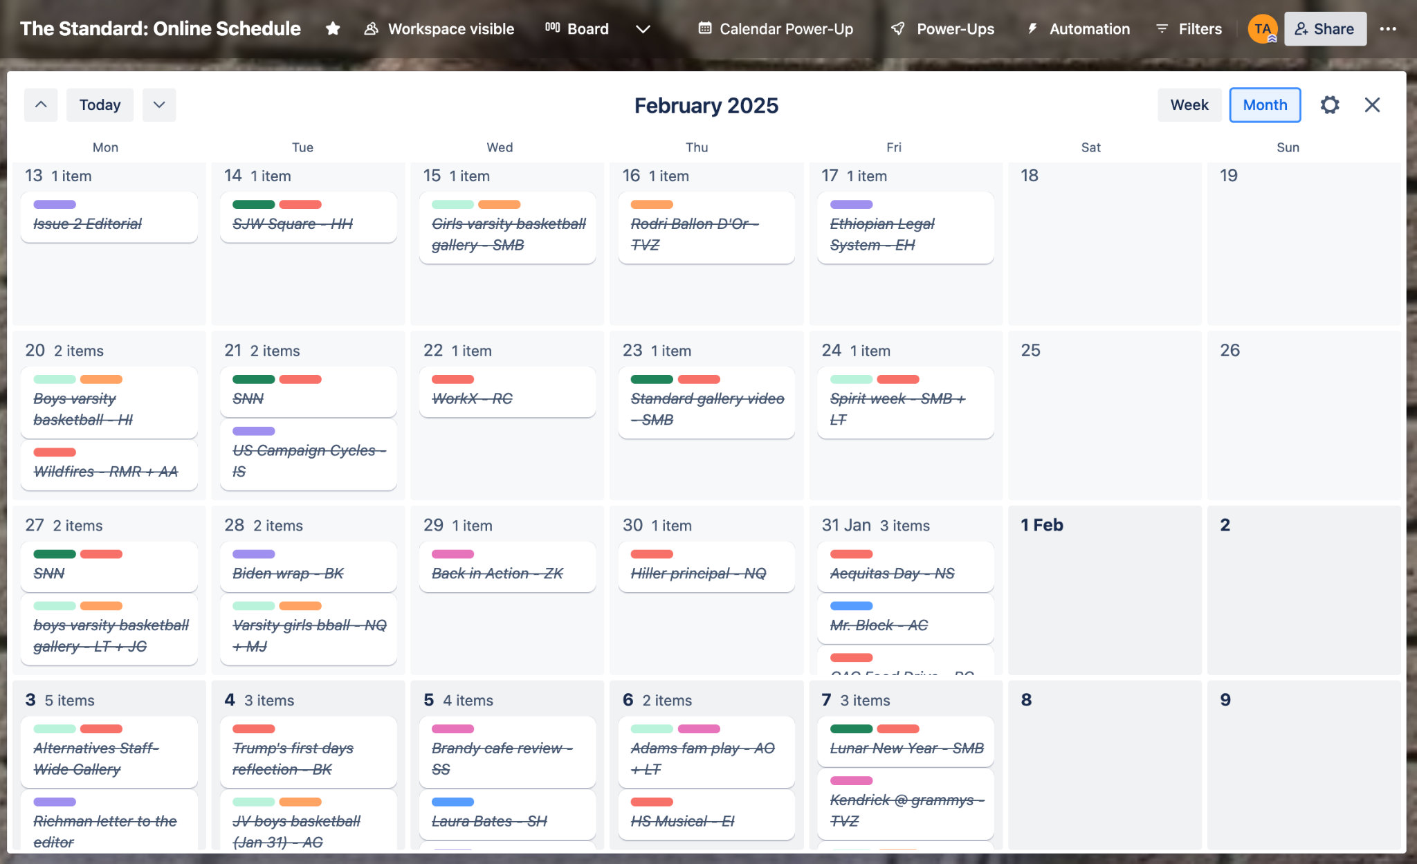
Task: Click the TA member avatar
Action: pos(1262,28)
